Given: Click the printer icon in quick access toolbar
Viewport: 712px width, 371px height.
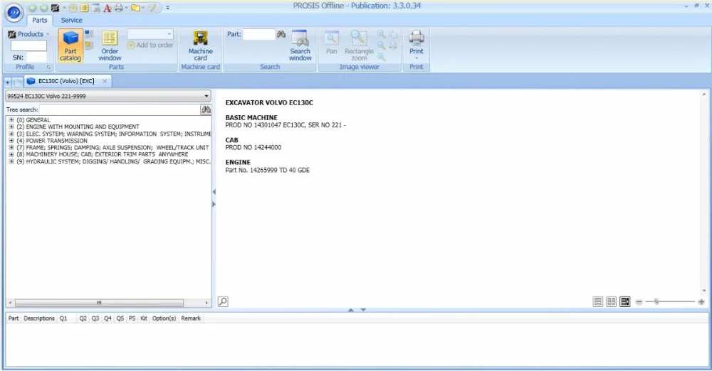Looking at the screenshot, I should tap(118, 8).
